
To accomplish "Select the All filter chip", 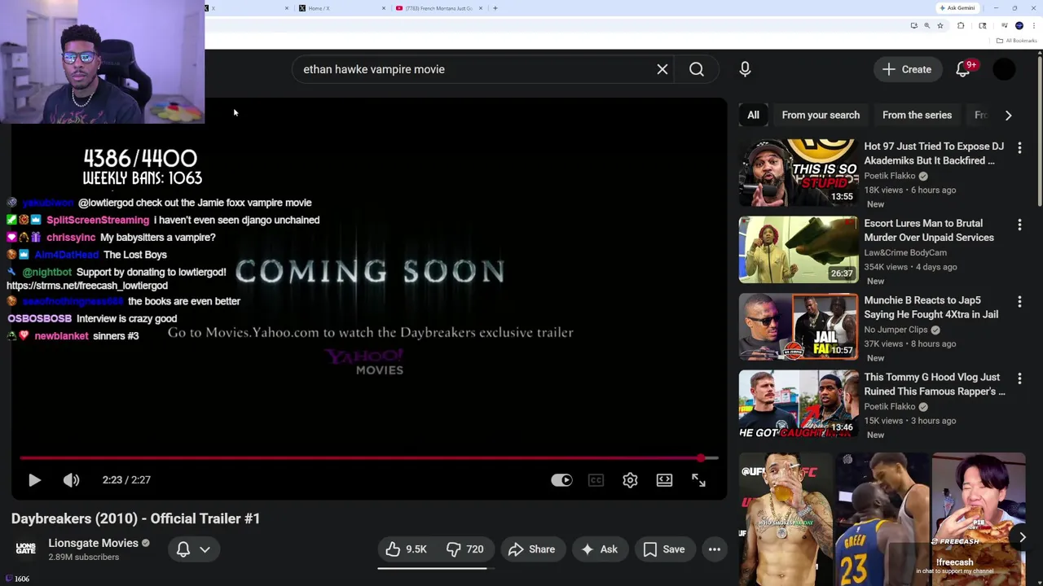I will 753,115.
